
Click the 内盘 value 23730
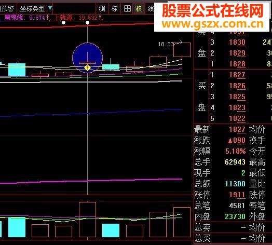click(x=235, y=216)
